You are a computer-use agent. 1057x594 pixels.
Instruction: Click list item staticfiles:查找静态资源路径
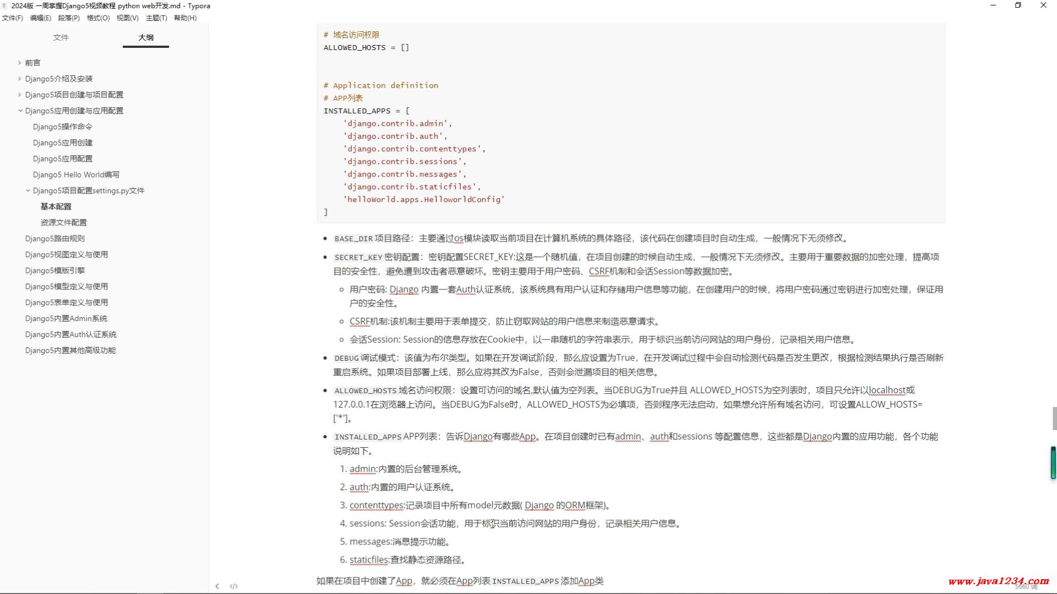tap(409, 560)
